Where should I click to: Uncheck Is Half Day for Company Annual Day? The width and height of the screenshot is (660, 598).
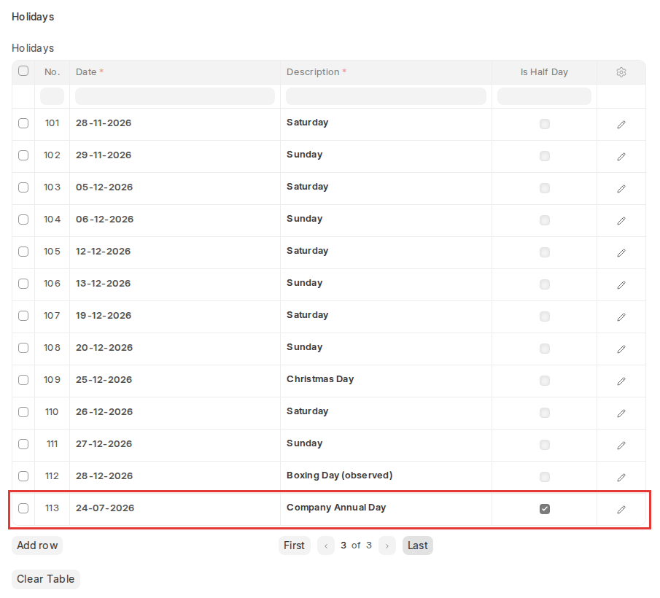pyautogui.click(x=545, y=509)
